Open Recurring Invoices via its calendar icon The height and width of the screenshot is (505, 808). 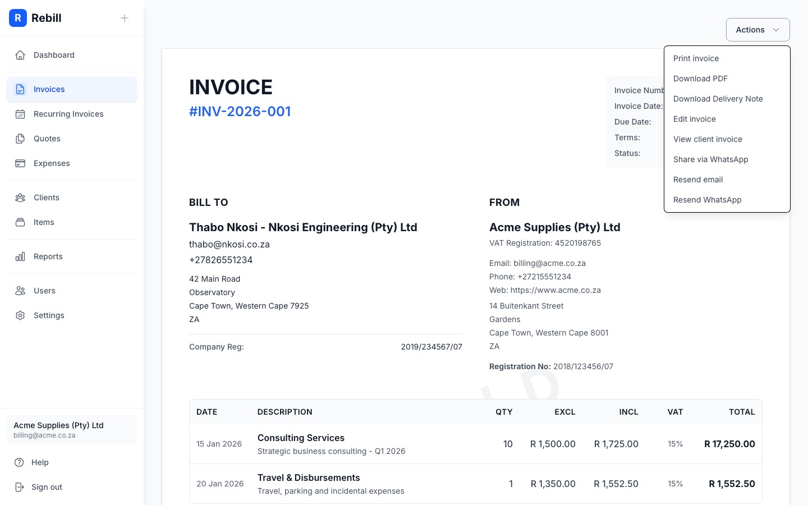click(20, 114)
